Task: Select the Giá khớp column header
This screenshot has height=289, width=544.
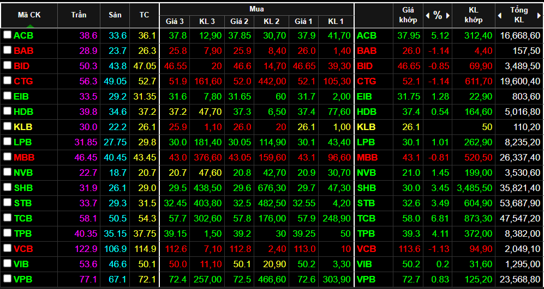Action: point(409,15)
